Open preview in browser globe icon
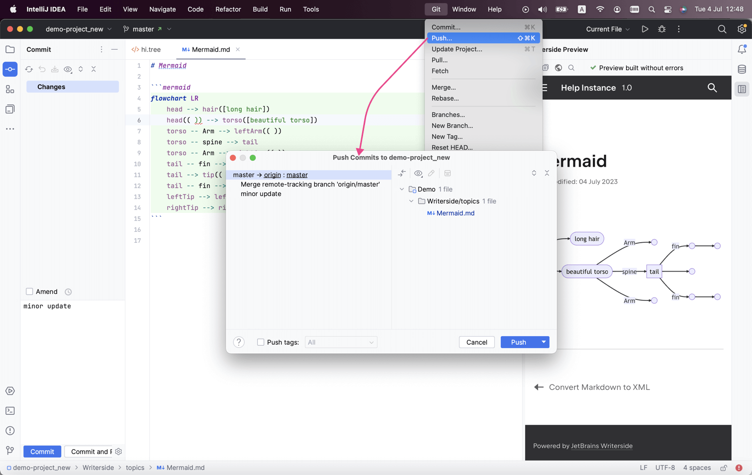752x475 pixels. [x=559, y=68]
